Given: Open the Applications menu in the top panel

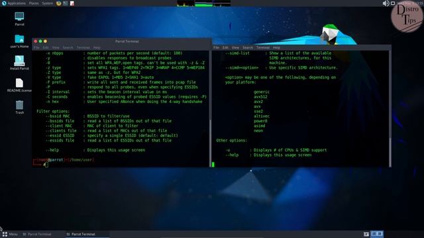Looking at the screenshot, I should tap(13, 3).
